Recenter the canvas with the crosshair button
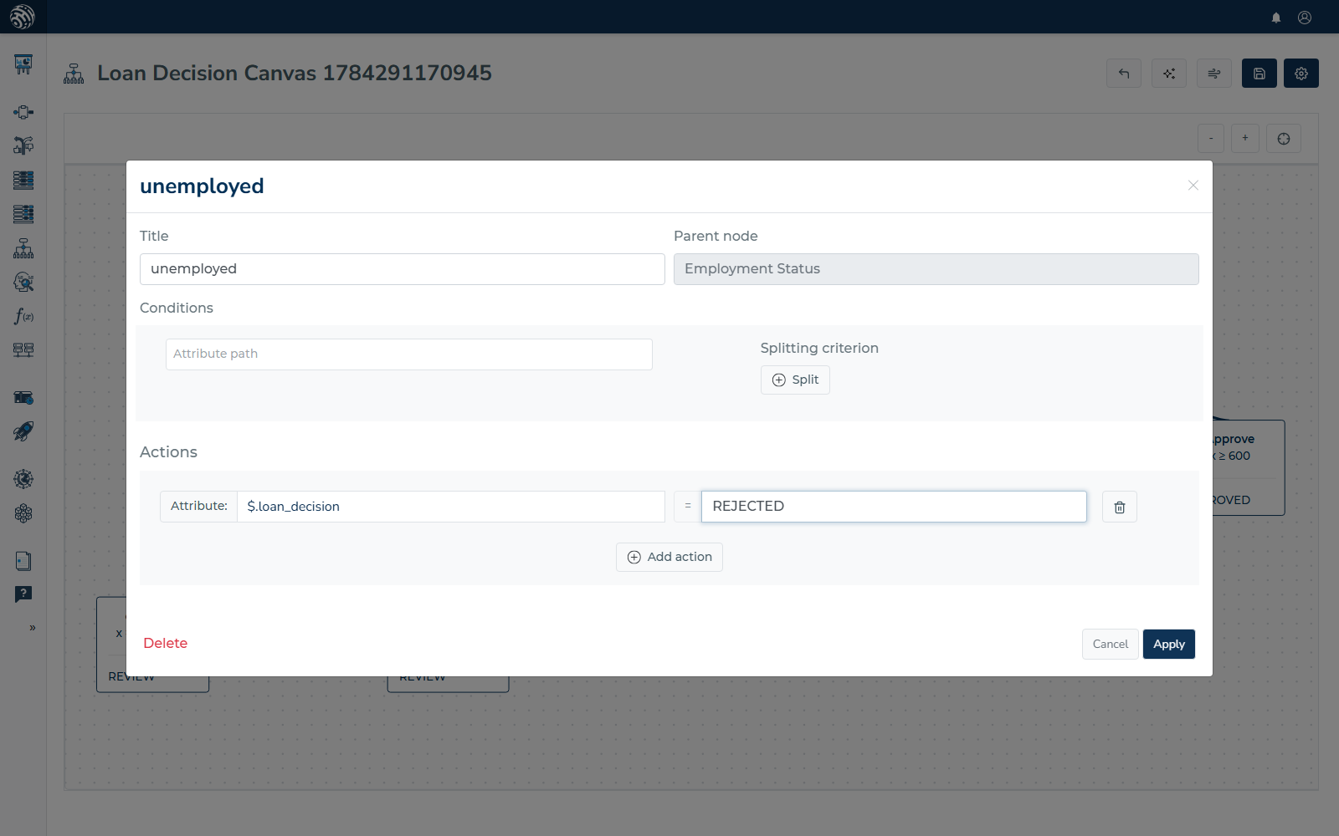Image resolution: width=1339 pixels, height=836 pixels. 1284,139
